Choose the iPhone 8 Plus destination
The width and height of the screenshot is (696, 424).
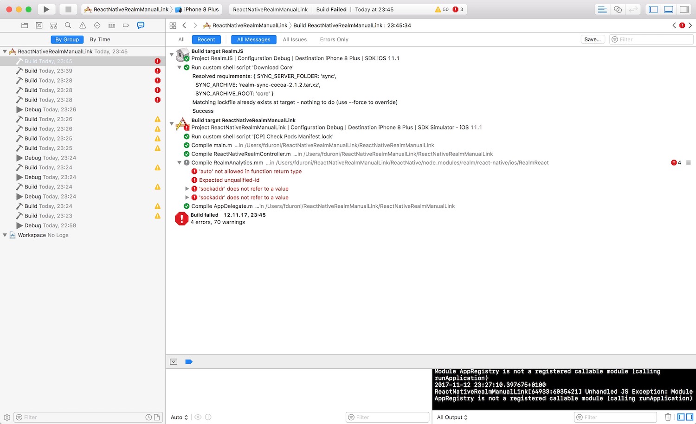tap(197, 9)
